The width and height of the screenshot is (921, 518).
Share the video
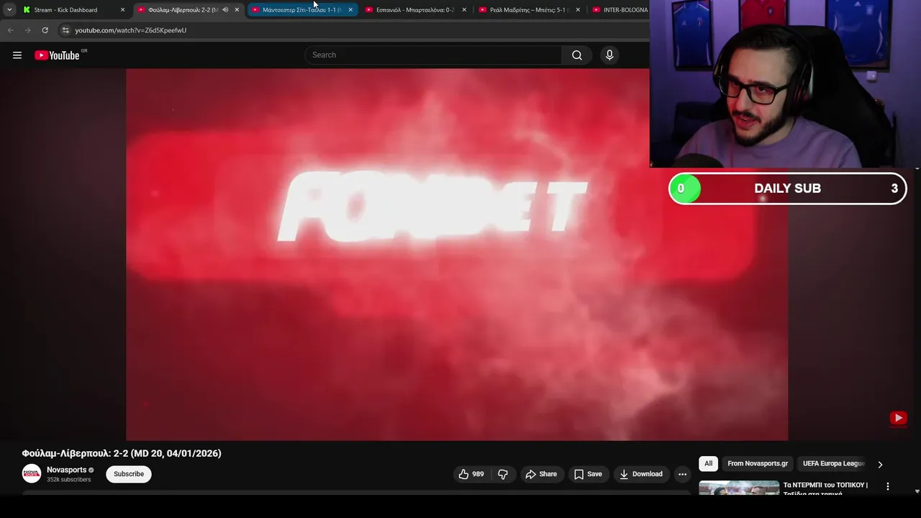541,474
